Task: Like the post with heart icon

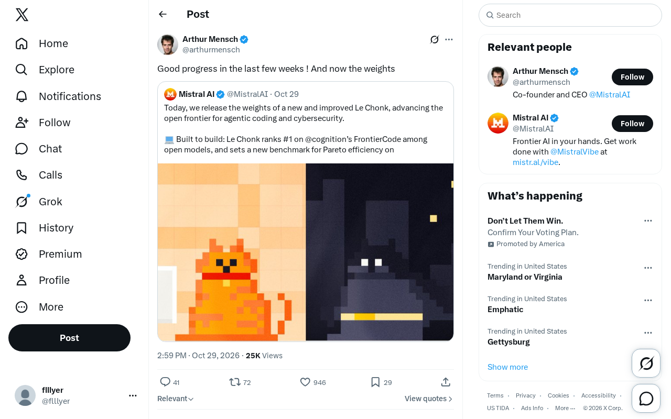Action: pos(305,382)
